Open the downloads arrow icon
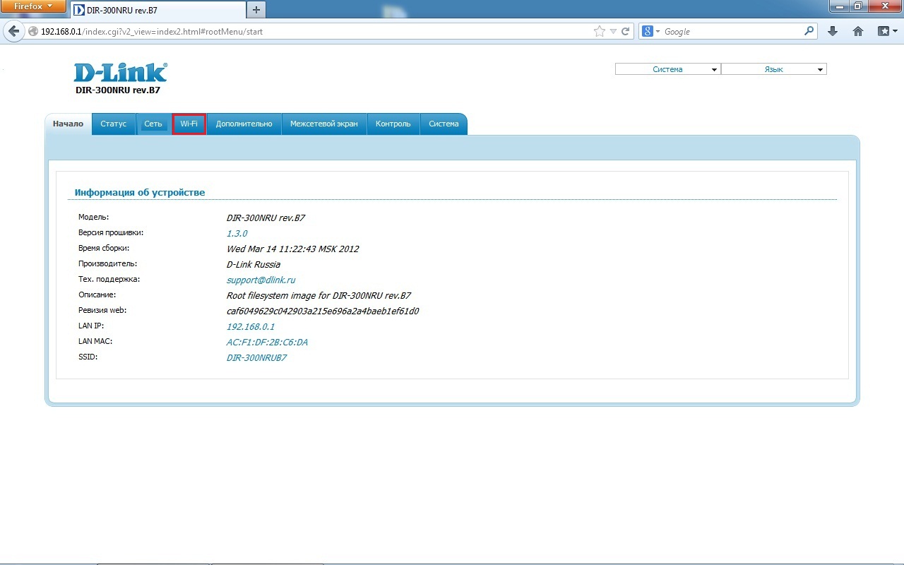The width and height of the screenshot is (904, 565). click(833, 32)
